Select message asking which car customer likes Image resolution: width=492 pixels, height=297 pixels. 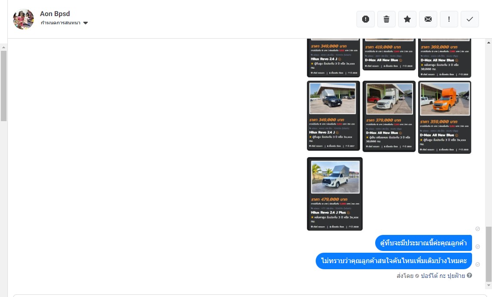tap(394, 261)
